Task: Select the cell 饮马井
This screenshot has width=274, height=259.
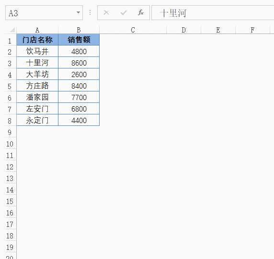Action: [37, 51]
